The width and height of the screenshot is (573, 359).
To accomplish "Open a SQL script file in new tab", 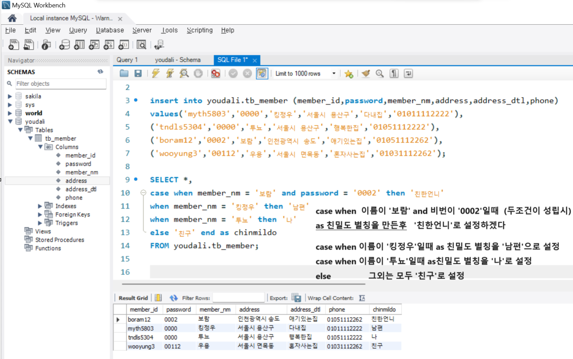I will 28,45.
